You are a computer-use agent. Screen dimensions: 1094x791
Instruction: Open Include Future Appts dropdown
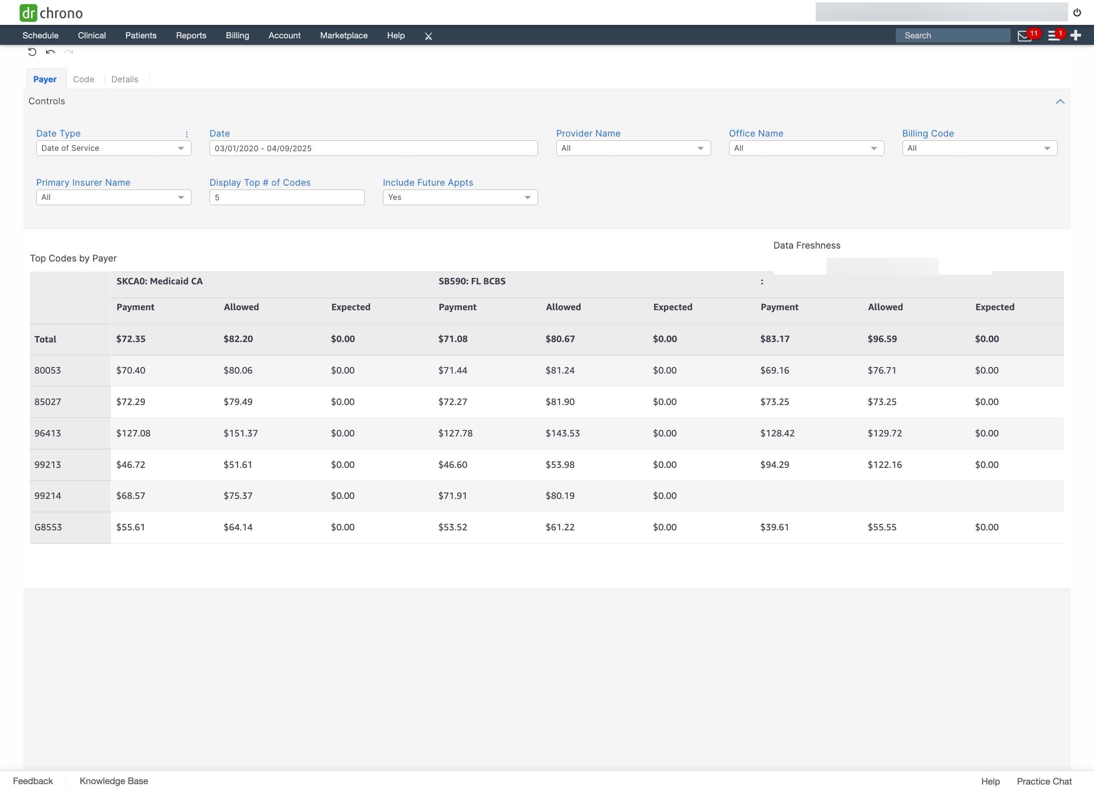460,198
